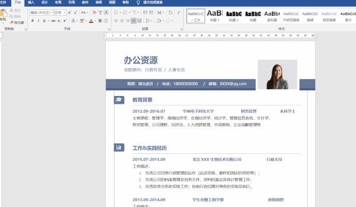Click the multilevel list icon

pos(134,12)
